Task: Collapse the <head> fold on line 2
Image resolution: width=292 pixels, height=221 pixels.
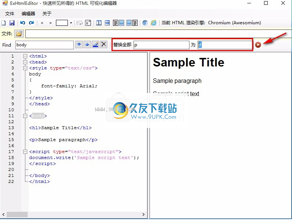Action: pos(25,62)
